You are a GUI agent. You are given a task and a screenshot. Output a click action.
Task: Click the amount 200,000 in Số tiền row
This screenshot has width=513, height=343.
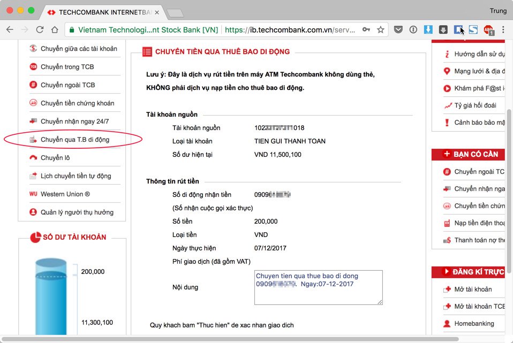[266, 222]
